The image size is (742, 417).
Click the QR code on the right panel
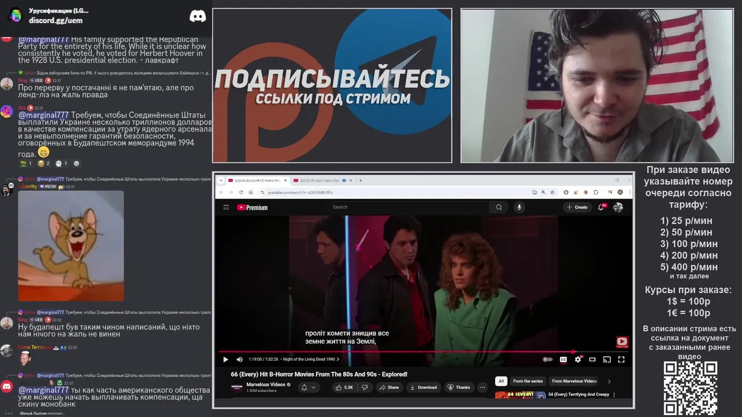click(690, 389)
